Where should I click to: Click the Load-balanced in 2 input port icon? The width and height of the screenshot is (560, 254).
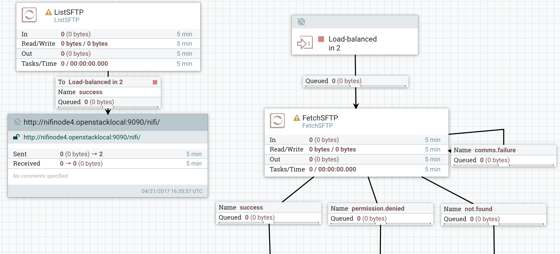[x=305, y=42]
